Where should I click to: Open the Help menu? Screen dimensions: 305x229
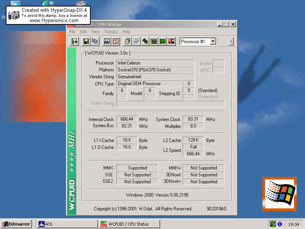(x=127, y=32)
